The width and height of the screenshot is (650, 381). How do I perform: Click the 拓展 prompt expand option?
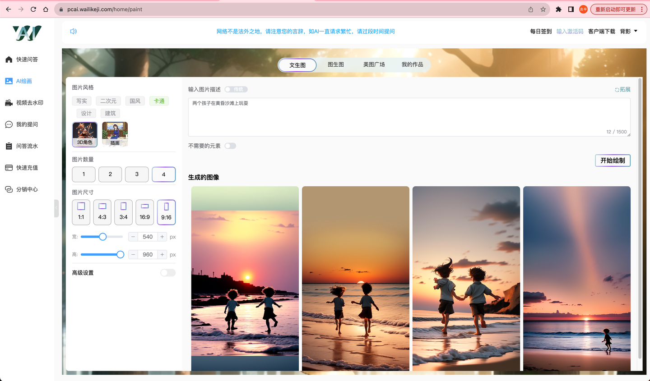click(x=622, y=90)
